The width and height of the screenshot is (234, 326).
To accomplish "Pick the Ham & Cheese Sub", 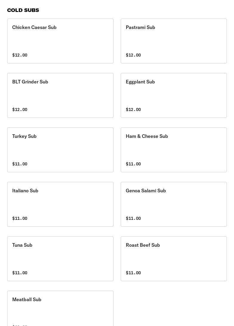I will pos(173,150).
